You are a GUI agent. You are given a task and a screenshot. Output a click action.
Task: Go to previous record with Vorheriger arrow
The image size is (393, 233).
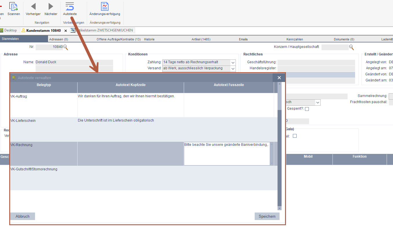(x=33, y=7)
